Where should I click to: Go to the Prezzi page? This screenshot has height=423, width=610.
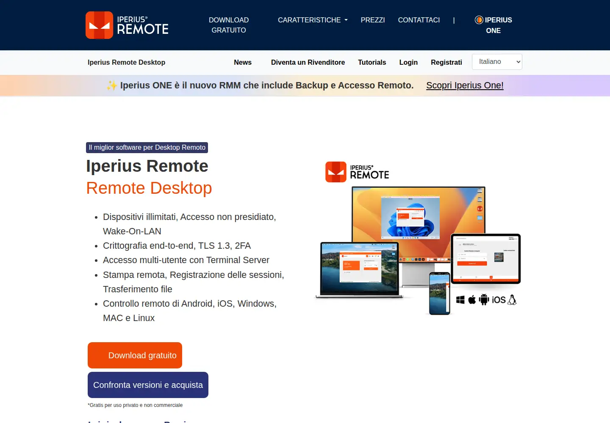[373, 20]
